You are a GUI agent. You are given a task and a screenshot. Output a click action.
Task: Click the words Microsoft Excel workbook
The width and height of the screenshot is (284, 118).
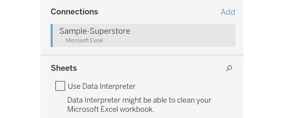111,109
